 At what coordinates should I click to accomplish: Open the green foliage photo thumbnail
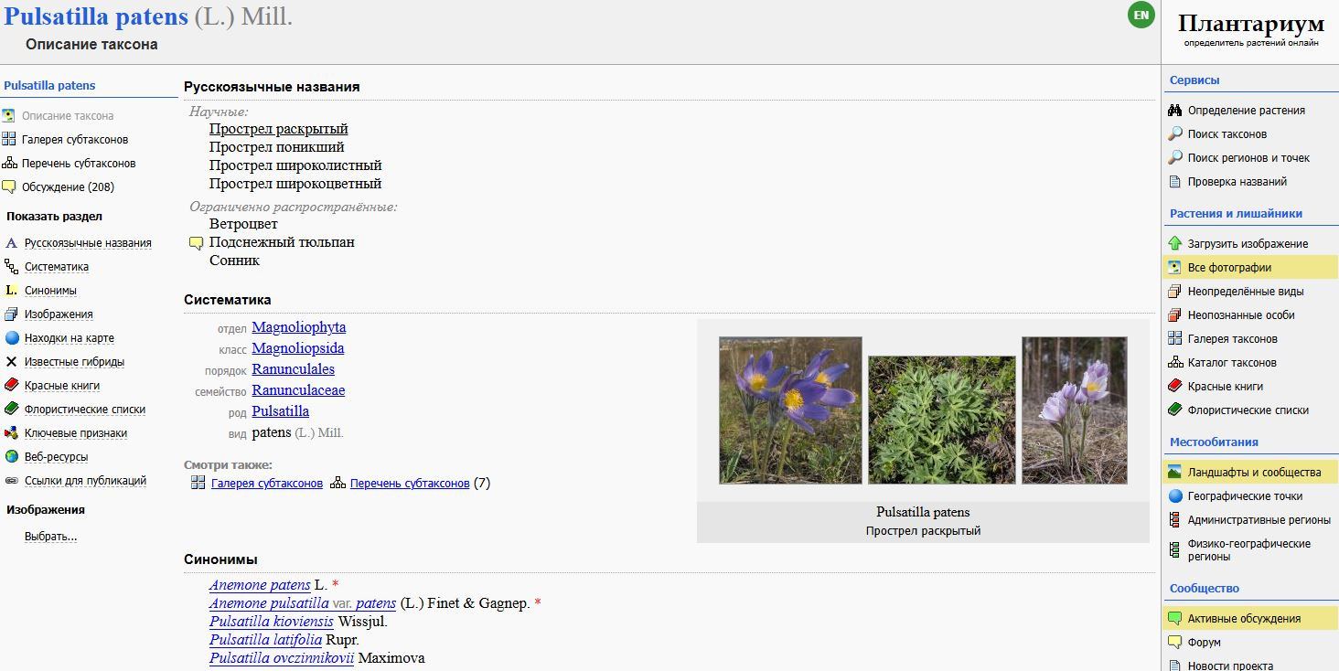(x=941, y=420)
